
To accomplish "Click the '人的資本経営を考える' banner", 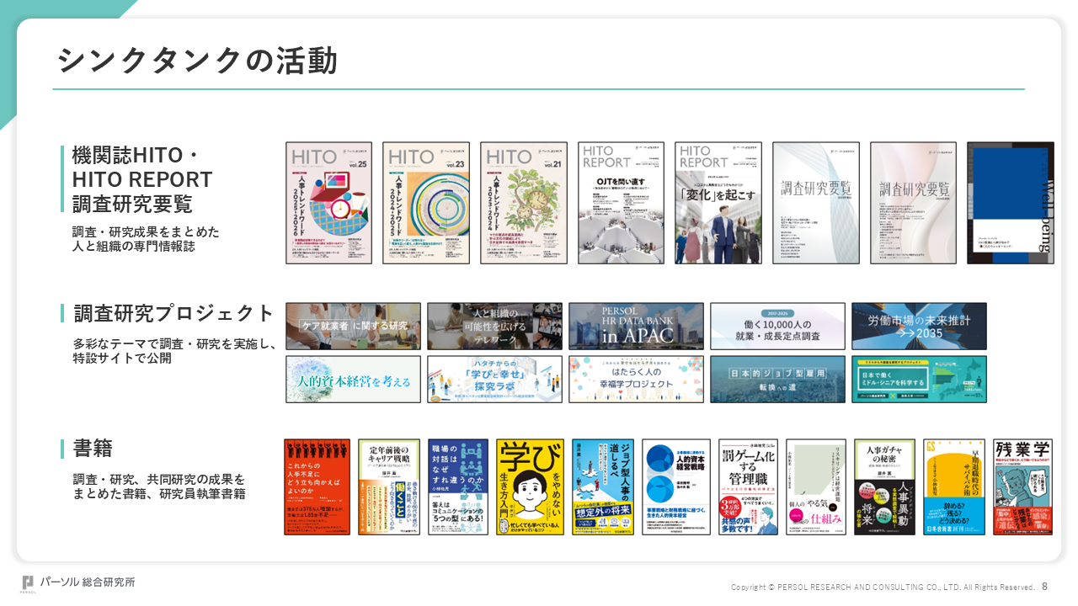I will (x=353, y=379).
